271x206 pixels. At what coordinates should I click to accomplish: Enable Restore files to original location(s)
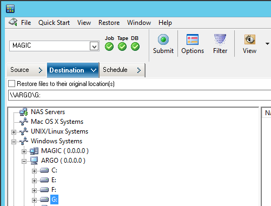(x=11, y=84)
